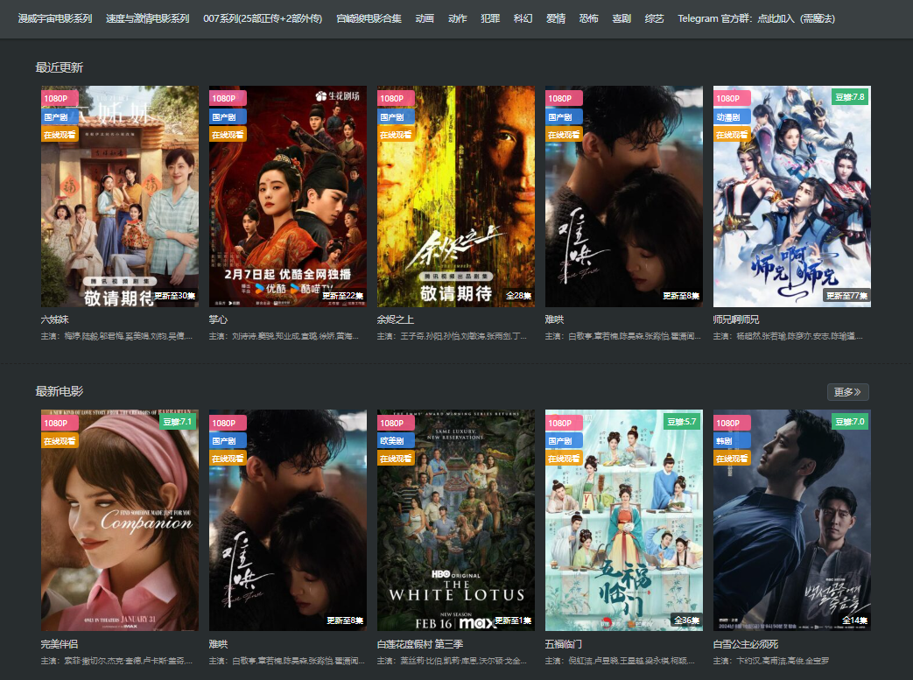913x680 pixels.
Task: Click the 完美伴侣 title link
Action: tap(60, 644)
